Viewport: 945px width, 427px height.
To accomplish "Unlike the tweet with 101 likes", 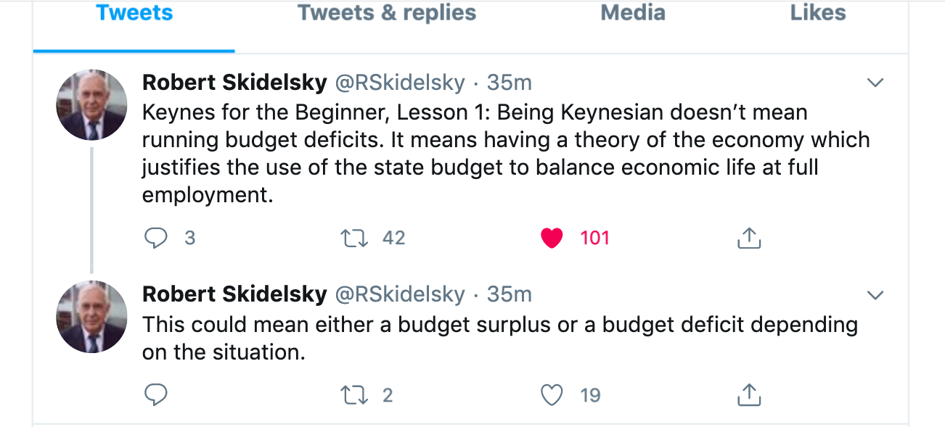I will [552, 238].
